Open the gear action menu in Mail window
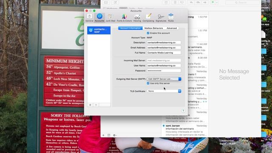 [115, 135]
